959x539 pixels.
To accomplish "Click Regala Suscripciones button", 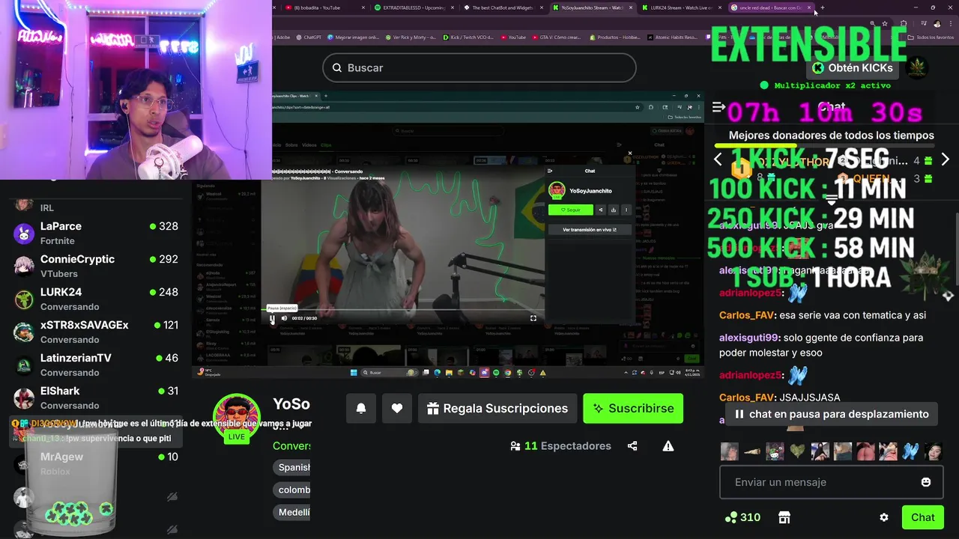I will point(497,408).
